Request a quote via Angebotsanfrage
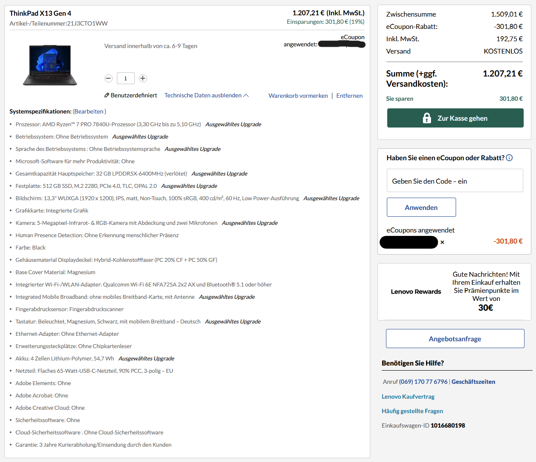Viewport: 536px width, 462px height. (455, 338)
